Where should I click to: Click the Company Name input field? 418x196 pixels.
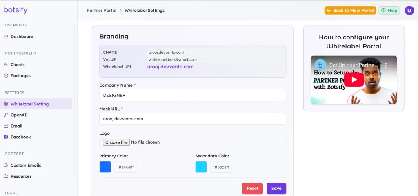click(x=192, y=95)
